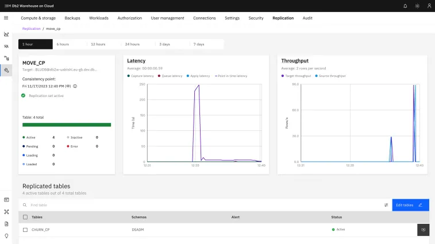Click the info icon beside consistency point
This screenshot has width=435, height=244.
[x=75, y=86]
